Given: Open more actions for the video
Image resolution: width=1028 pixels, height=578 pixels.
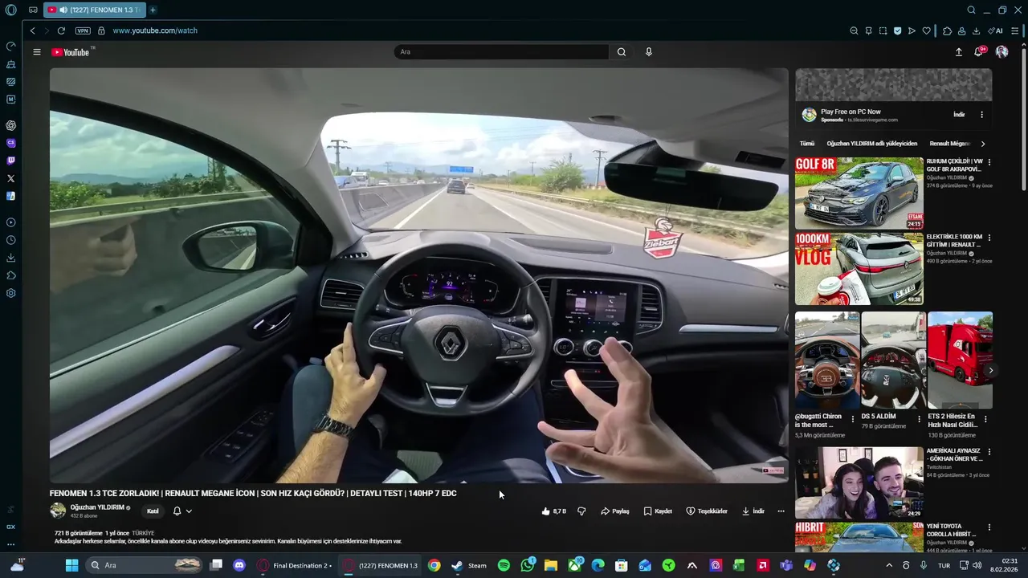Looking at the screenshot, I should point(781,511).
